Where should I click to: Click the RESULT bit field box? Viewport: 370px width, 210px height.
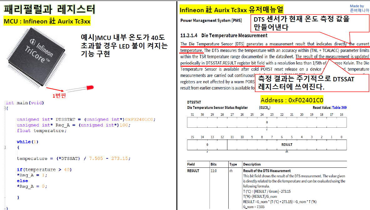click(x=287, y=145)
